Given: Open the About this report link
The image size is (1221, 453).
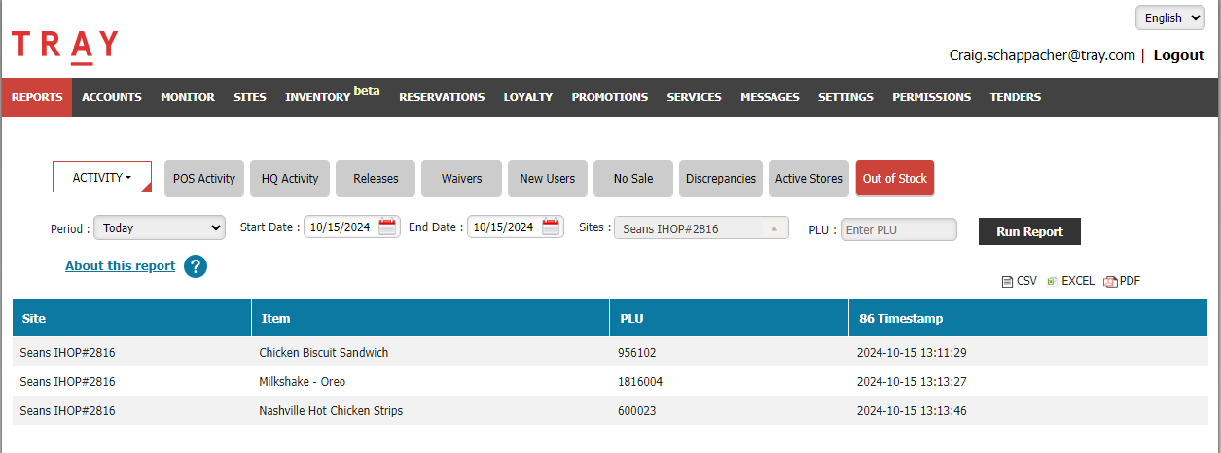Looking at the screenshot, I should [120, 265].
